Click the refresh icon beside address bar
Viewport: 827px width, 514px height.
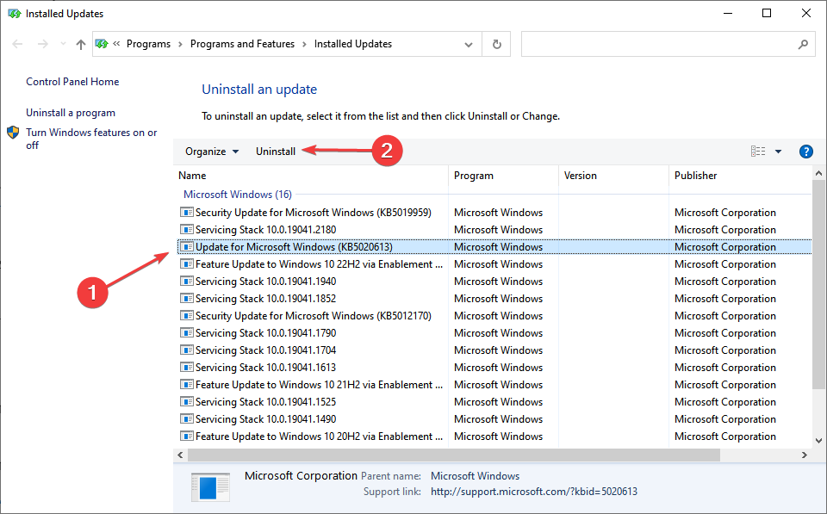pos(496,44)
